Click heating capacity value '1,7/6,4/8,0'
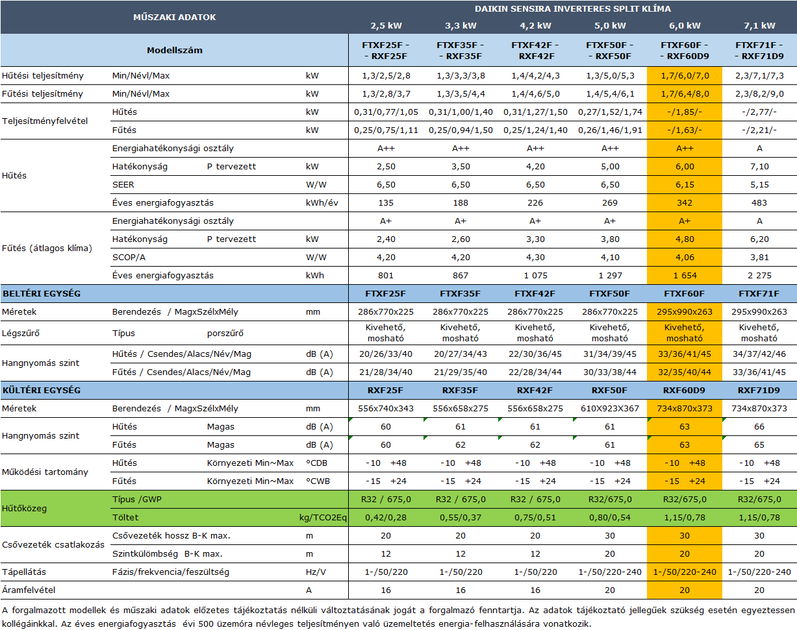This screenshot has width=797, height=630. (685, 93)
